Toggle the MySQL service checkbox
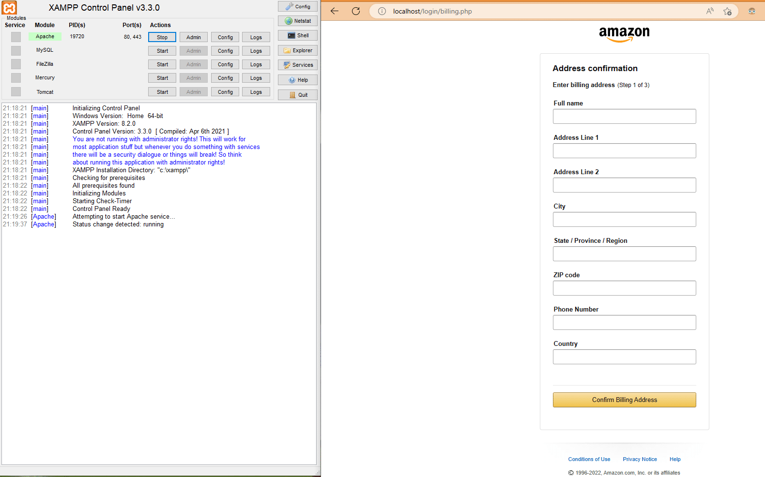765x477 pixels. coord(16,50)
